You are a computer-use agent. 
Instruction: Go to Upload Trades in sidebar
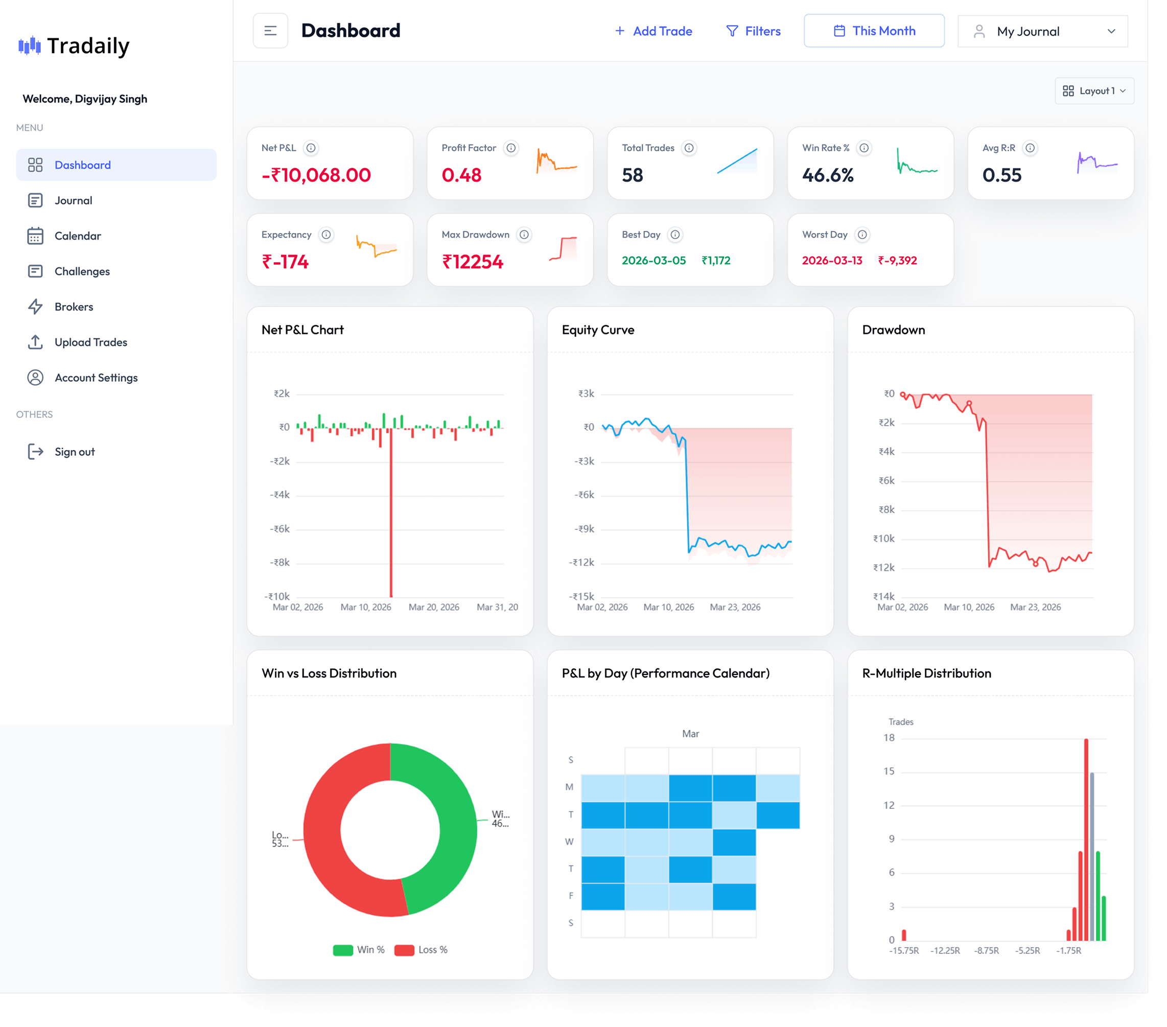point(90,342)
